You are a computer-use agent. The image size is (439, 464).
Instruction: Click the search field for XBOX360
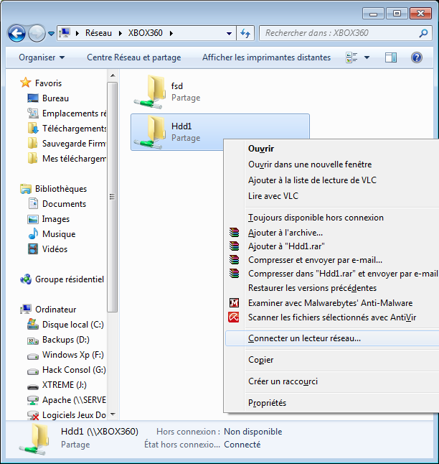(340, 33)
